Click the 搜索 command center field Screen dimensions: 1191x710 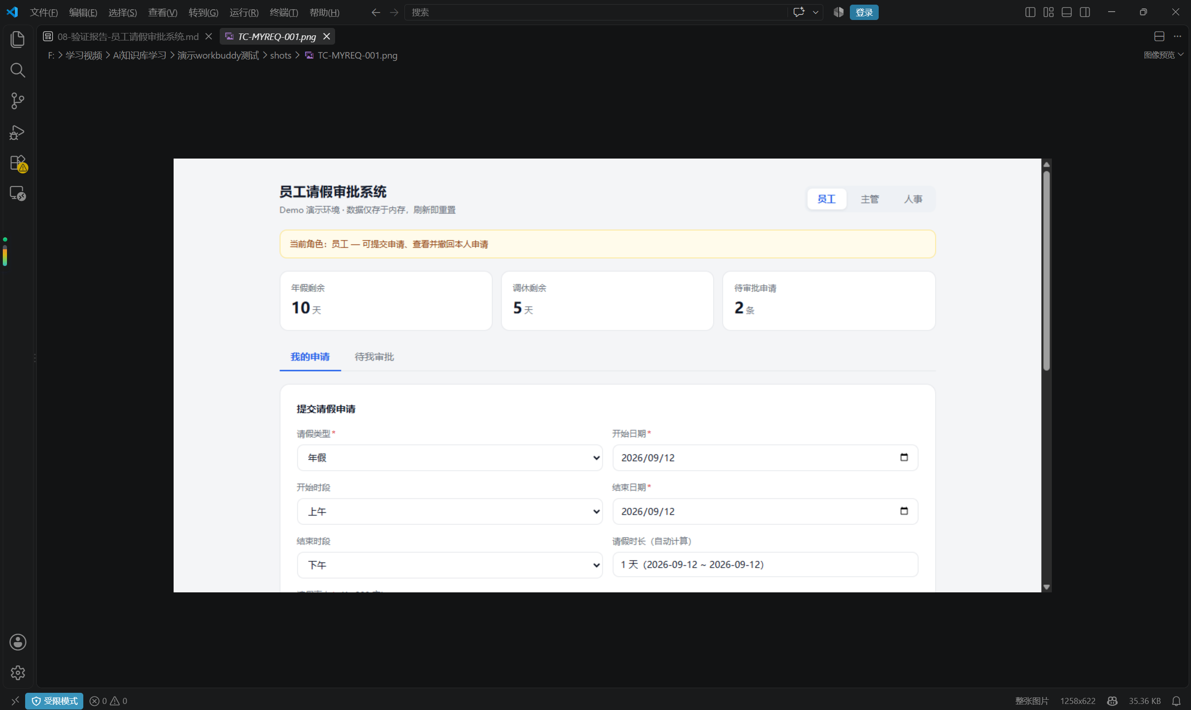[596, 13]
